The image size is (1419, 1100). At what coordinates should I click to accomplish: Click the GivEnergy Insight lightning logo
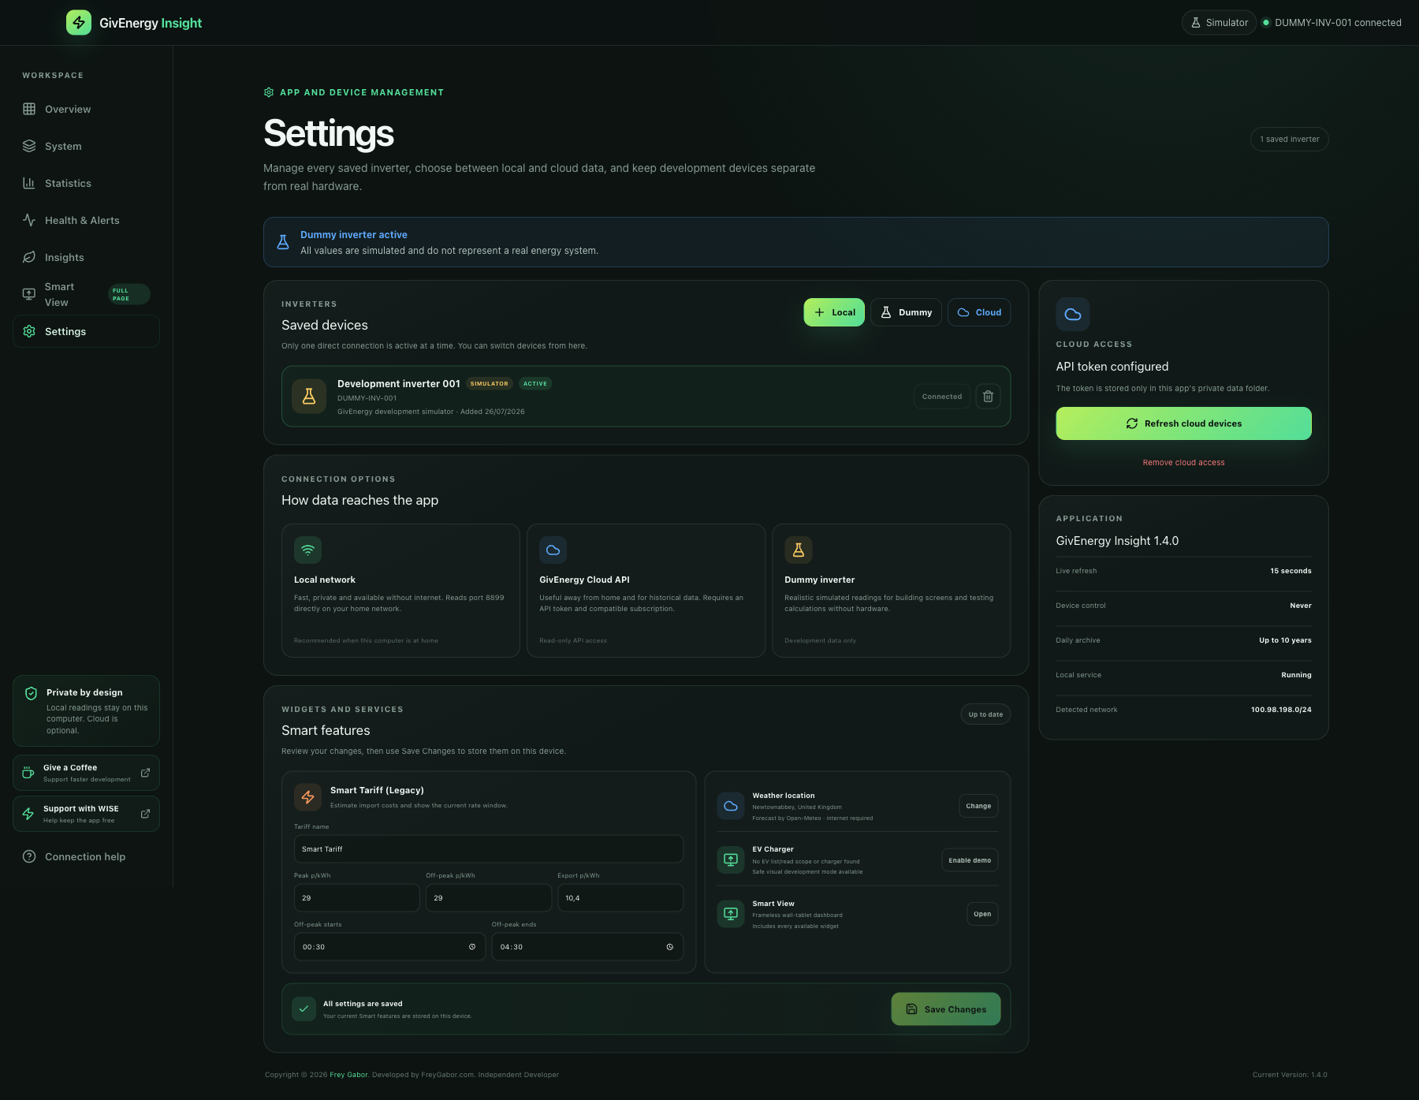click(79, 23)
